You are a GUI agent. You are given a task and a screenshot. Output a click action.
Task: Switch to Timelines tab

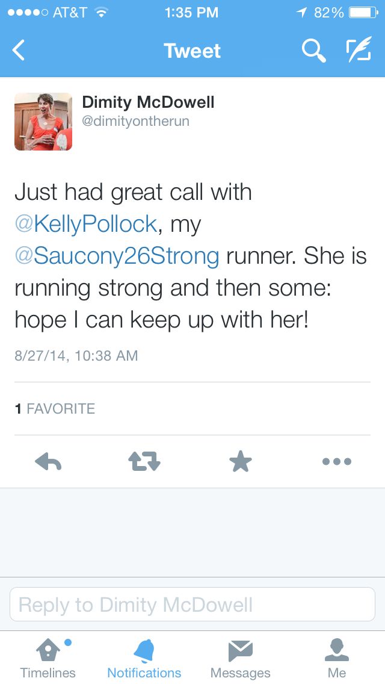click(48, 658)
